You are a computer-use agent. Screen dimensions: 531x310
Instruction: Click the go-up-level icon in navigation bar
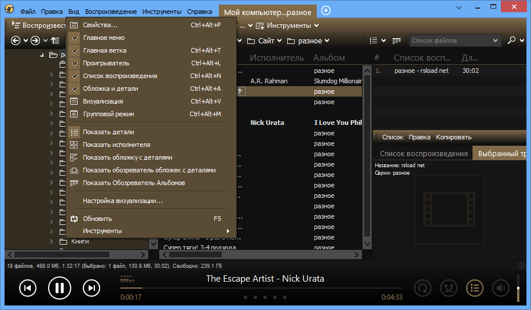(x=55, y=40)
